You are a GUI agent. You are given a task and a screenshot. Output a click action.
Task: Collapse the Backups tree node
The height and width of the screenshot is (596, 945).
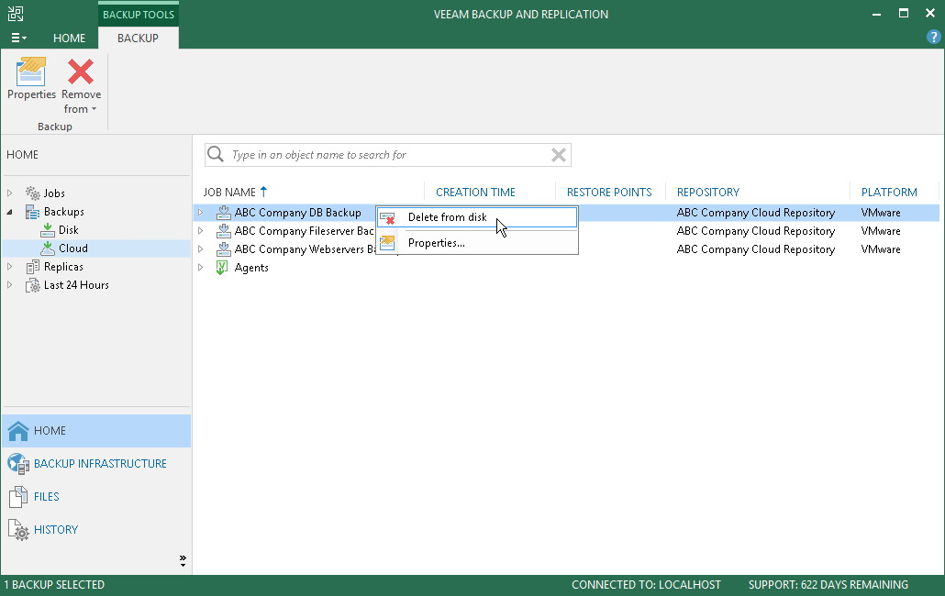point(10,212)
